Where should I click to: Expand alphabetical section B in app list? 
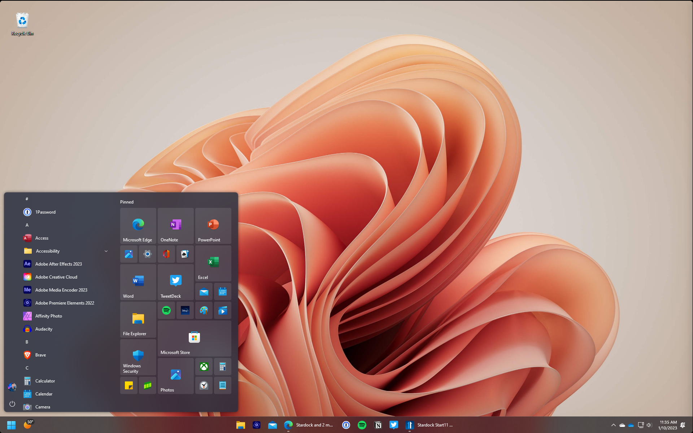tap(27, 342)
